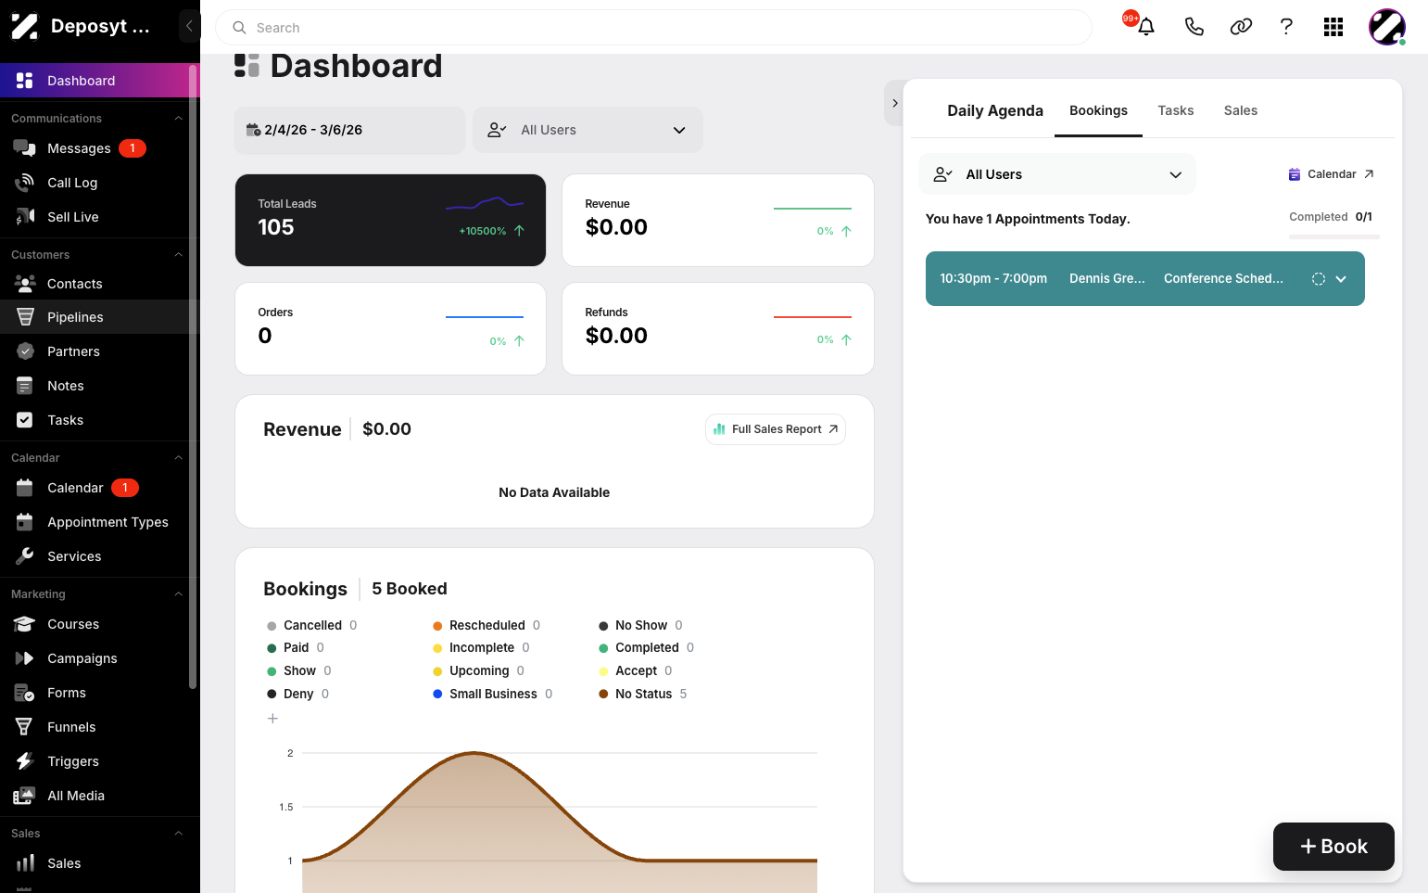Open the dashboard All Users dropdown
The width and height of the screenshot is (1428, 893).
pos(588,130)
